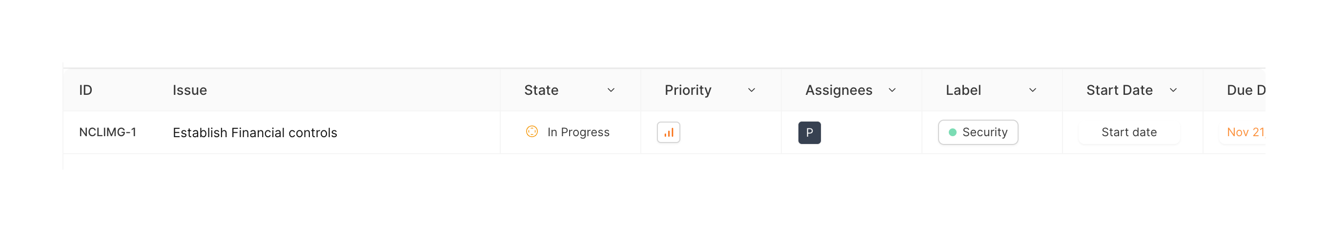This screenshot has width=1328, height=232.
Task: Change the In Progress state text
Action: (x=578, y=132)
